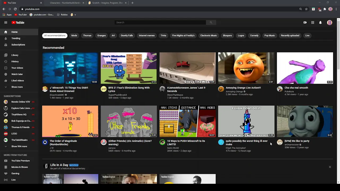This screenshot has height=191, width=340.
Task: Open Novels Online VOV subscription
Action: [x=19, y=102]
